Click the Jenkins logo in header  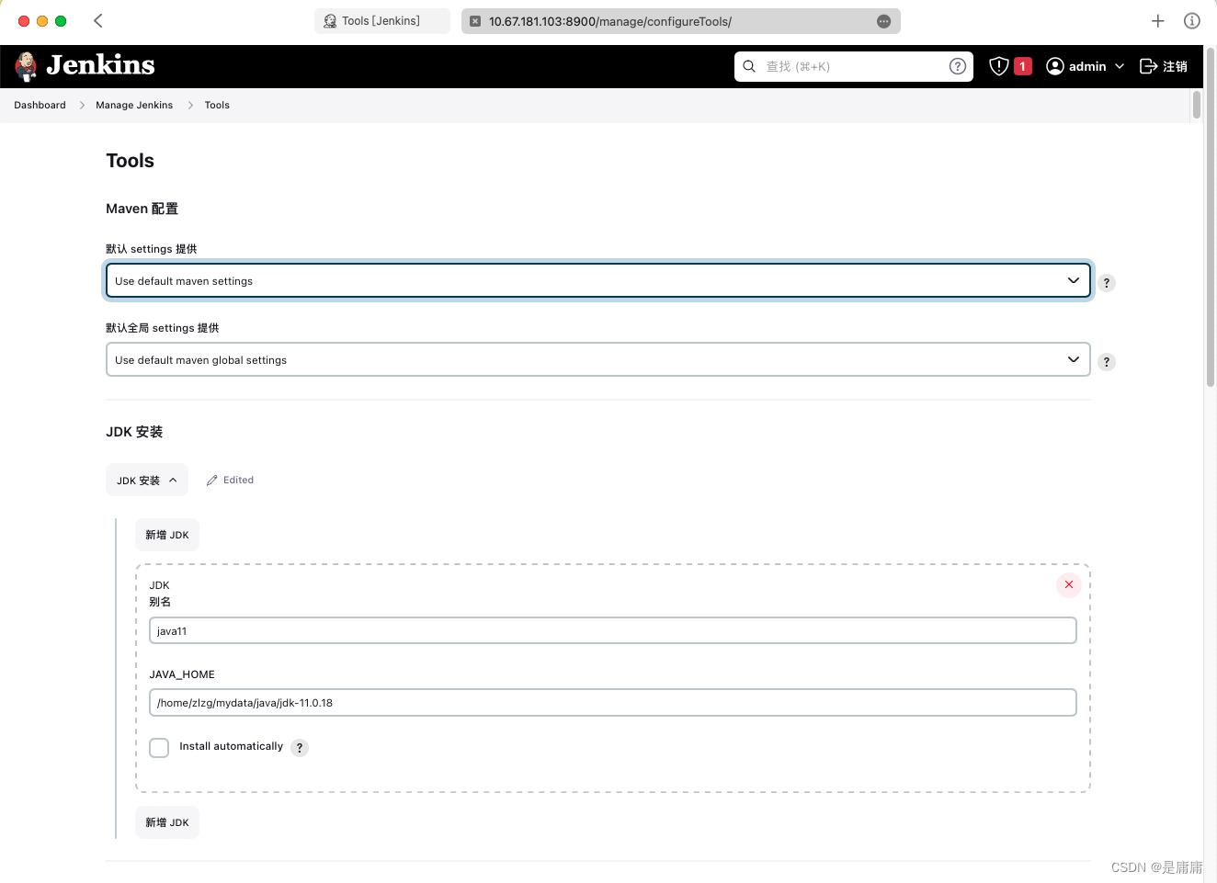85,66
